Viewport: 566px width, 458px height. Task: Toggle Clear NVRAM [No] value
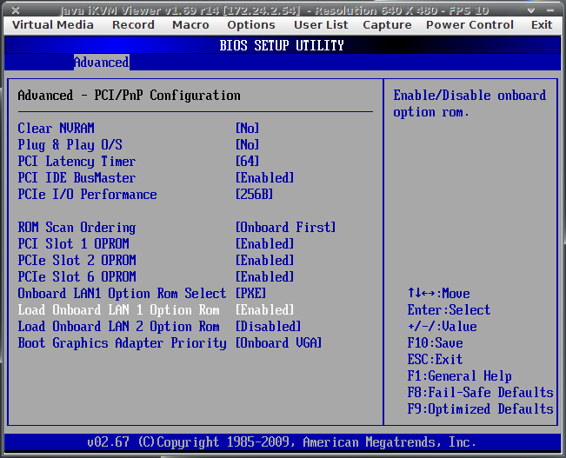click(x=248, y=129)
